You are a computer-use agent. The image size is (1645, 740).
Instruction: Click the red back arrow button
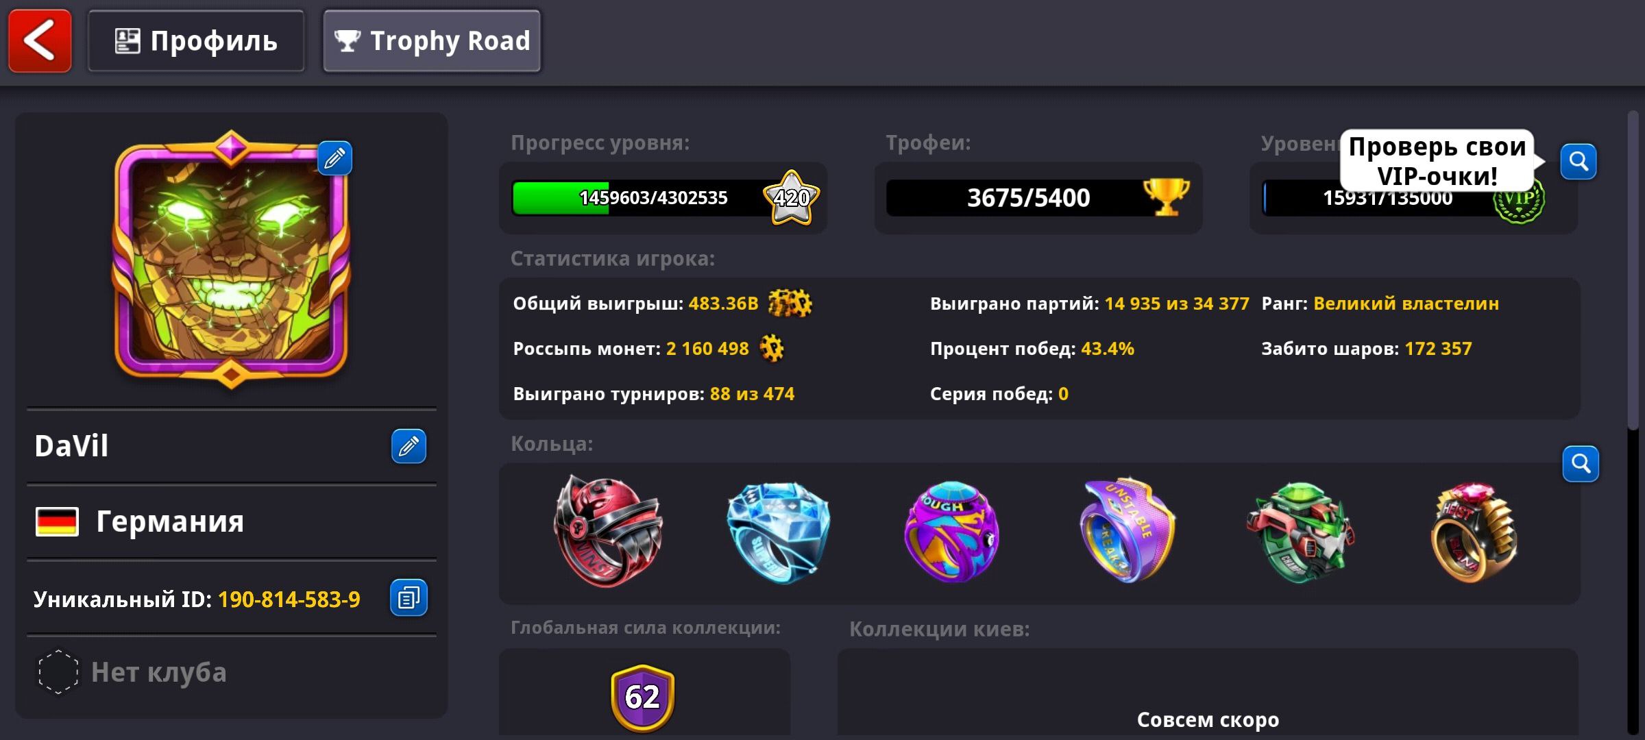pyautogui.click(x=40, y=41)
